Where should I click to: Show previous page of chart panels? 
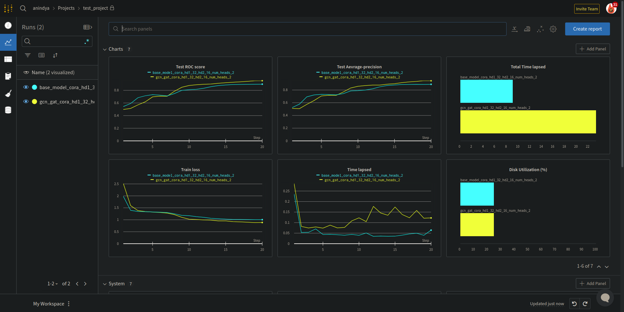click(599, 266)
